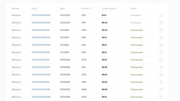The height and width of the screenshot is (101, 180).
Task: Open help icon for order 5006744443896089
Action: point(161,15)
